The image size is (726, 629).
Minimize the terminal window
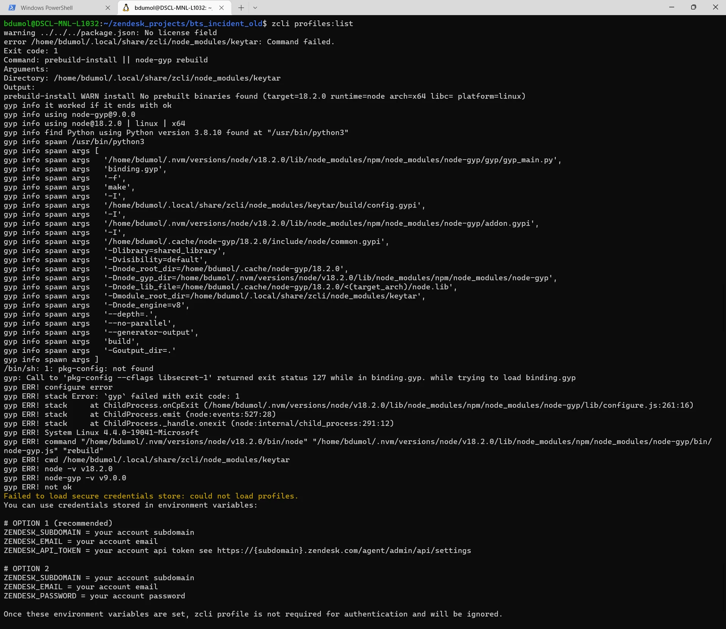[672, 7]
